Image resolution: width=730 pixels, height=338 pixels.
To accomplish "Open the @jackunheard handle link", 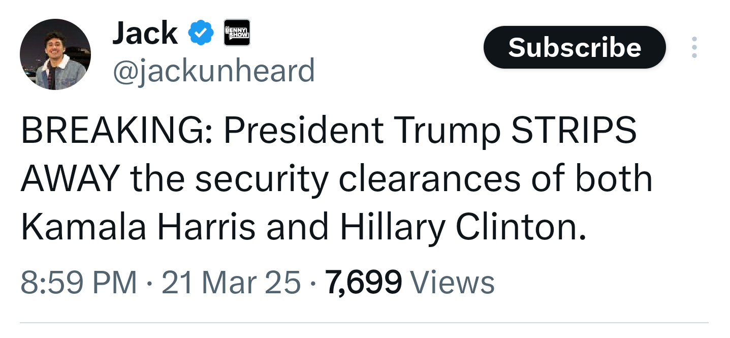I will [213, 71].
